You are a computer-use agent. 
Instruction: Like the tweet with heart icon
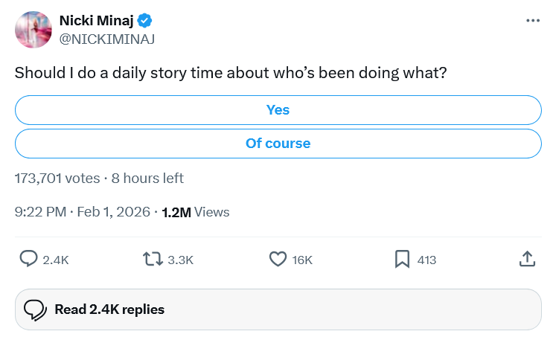point(278,259)
